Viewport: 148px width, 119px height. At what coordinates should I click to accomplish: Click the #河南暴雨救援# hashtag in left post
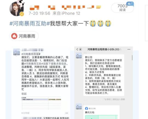31,54
